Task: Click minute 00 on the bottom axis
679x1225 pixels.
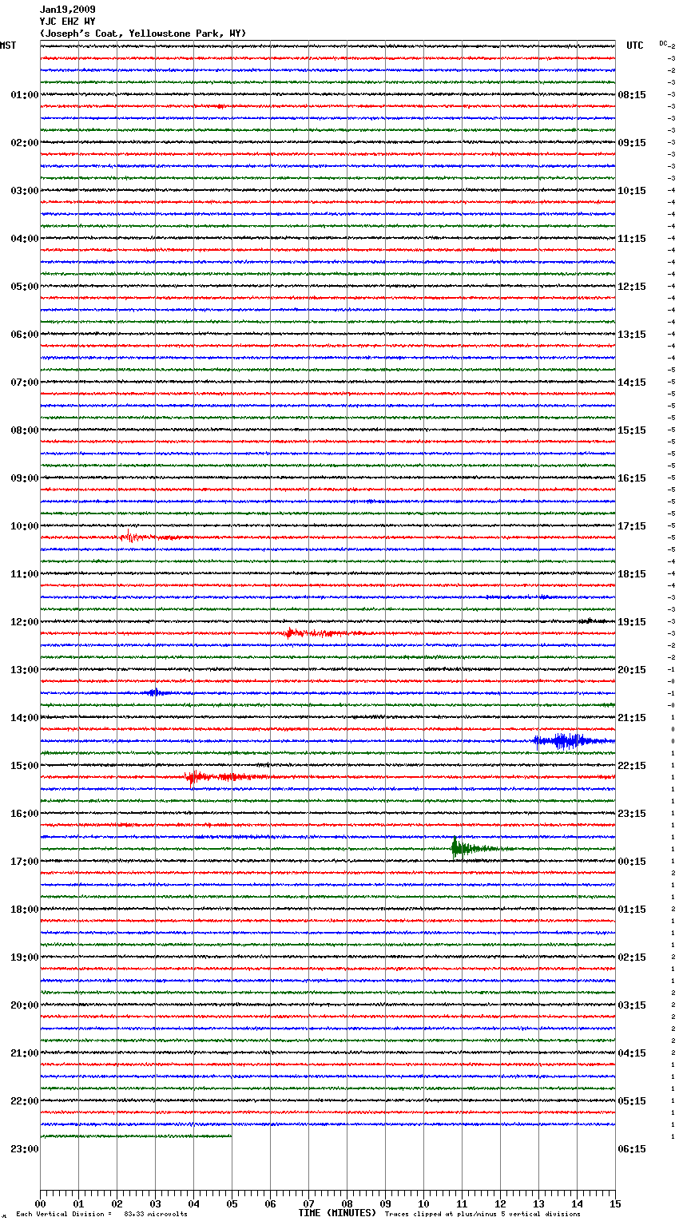Action: coord(40,1203)
